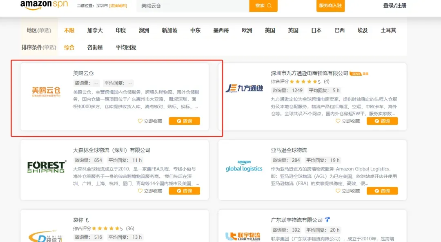Click the 九方通逊 logo thumbnail

[x=244, y=88]
